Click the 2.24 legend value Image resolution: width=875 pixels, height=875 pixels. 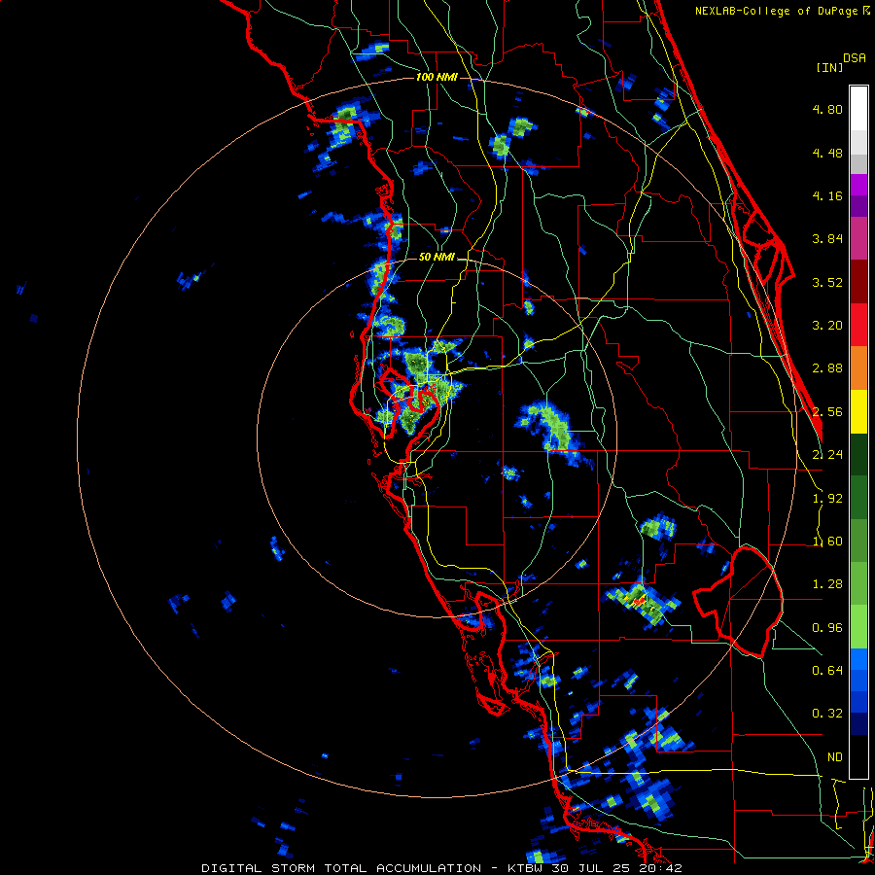pyautogui.click(x=827, y=455)
